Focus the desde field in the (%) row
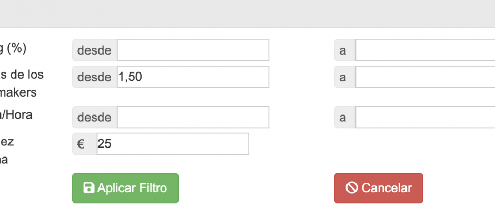 tap(193, 50)
